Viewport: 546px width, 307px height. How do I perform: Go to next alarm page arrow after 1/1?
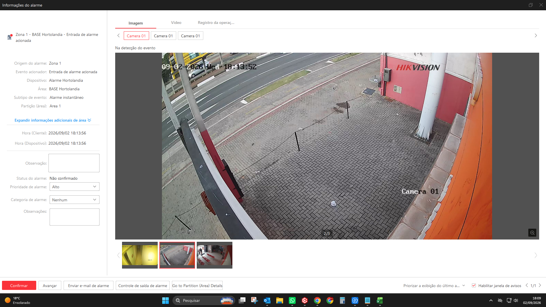click(540, 285)
